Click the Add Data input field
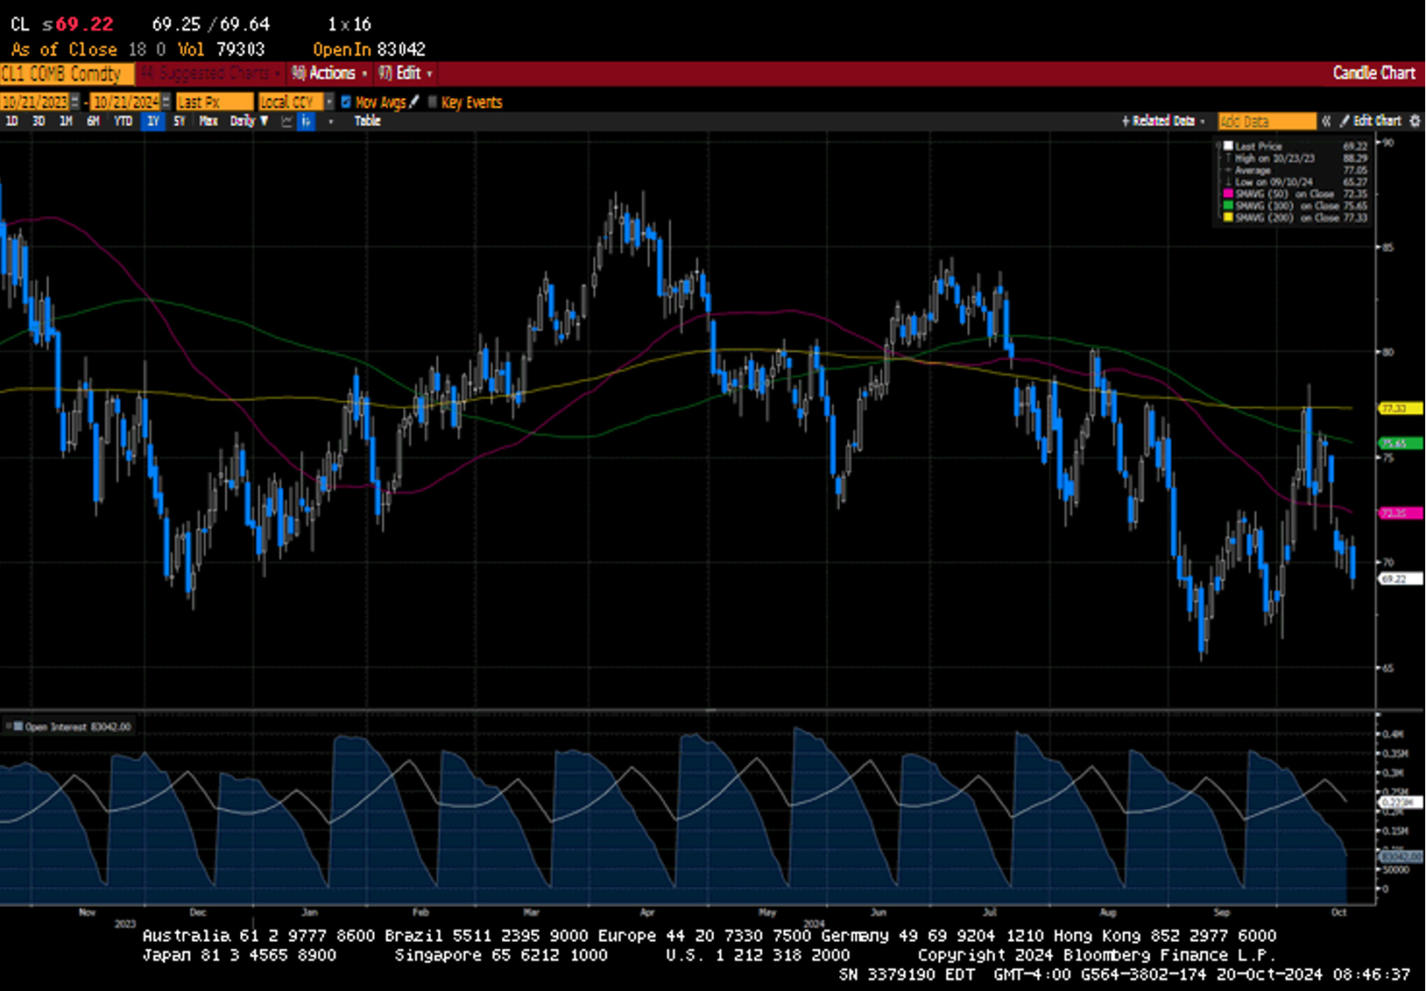The width and height of the screenshot is (1426, 991). click(x=1266, y=121)
